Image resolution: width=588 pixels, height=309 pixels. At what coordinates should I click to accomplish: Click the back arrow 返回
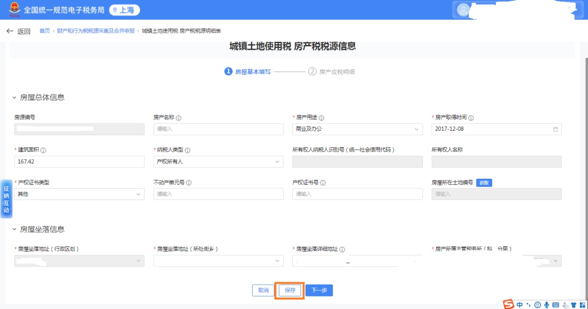tap(17, 31)
